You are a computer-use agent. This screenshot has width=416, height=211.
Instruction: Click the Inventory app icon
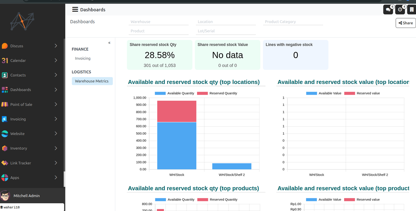click(5, 148)
